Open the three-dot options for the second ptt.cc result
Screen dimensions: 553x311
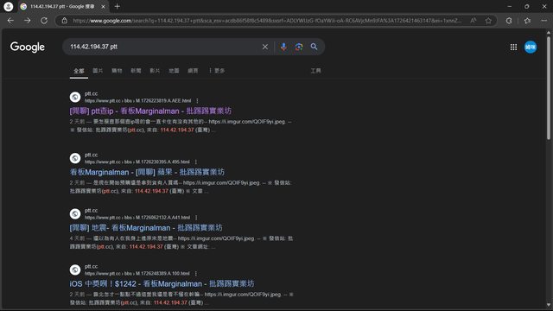pyautogui.click(x=196, y=162)
